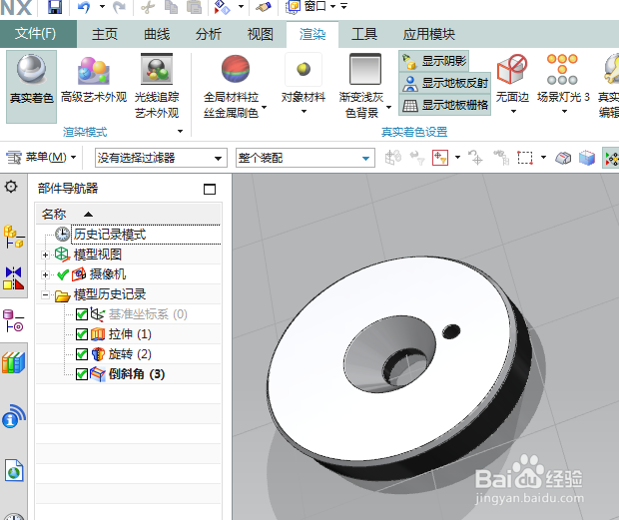Viewport: 619px width, 520px height.
Task: Open the reuse library books icon
Action: 14,362
